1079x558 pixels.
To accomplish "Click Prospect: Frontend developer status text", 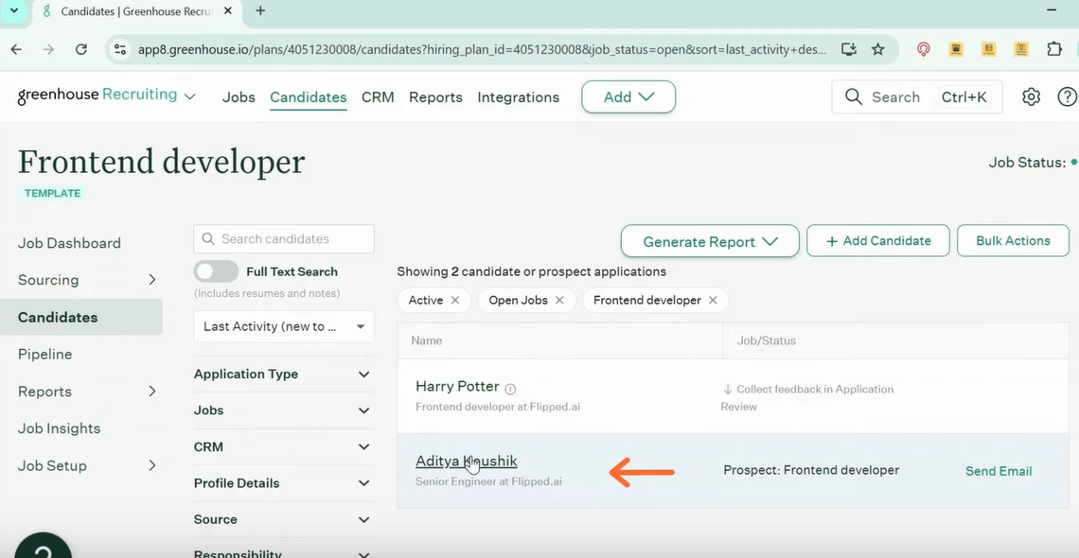I will (811, 470).
